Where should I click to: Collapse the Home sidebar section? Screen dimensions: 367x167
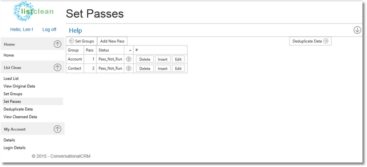[57, 44]
